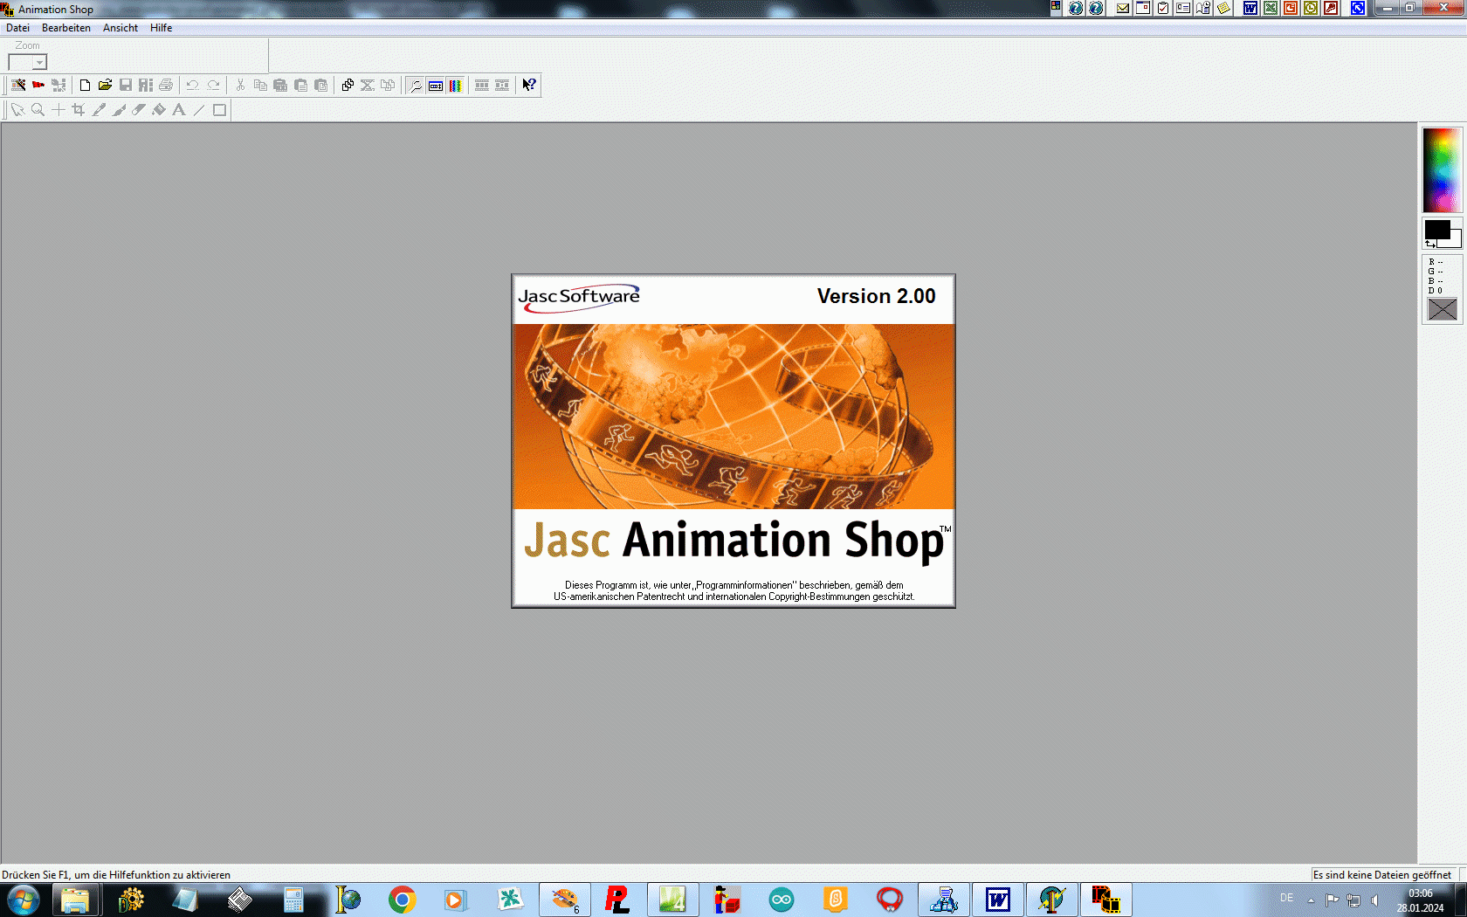This screenshot has height=917, width=1467.
Task: Pick a color from the rainbow color picker
Action: (1442, 170)
